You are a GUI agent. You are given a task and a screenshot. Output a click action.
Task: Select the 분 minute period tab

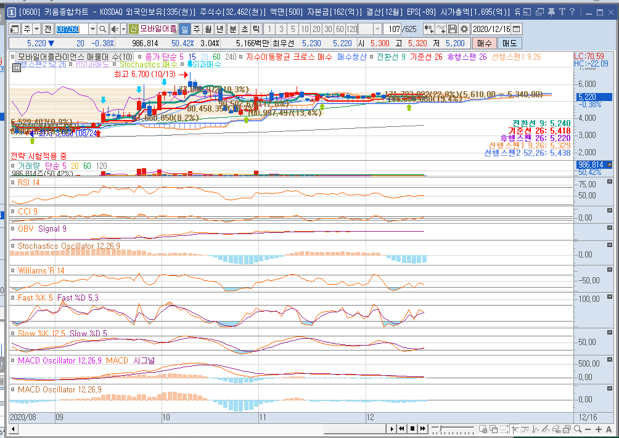pyautogui.click(x=233, y=29)
